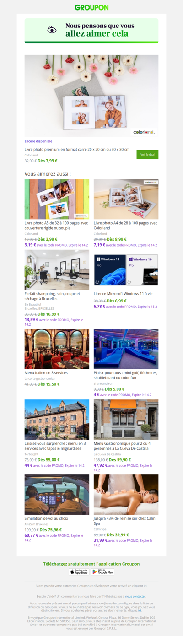The width and height of the screenshot is (183, 636).
Task: Click the 'Voir le deal' button
Action: coord(147,155)
